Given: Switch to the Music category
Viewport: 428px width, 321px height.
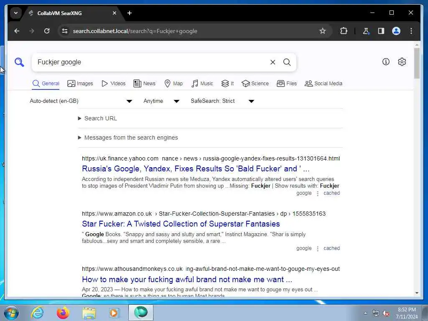Looking at the screenshot, I should (202, 84).
